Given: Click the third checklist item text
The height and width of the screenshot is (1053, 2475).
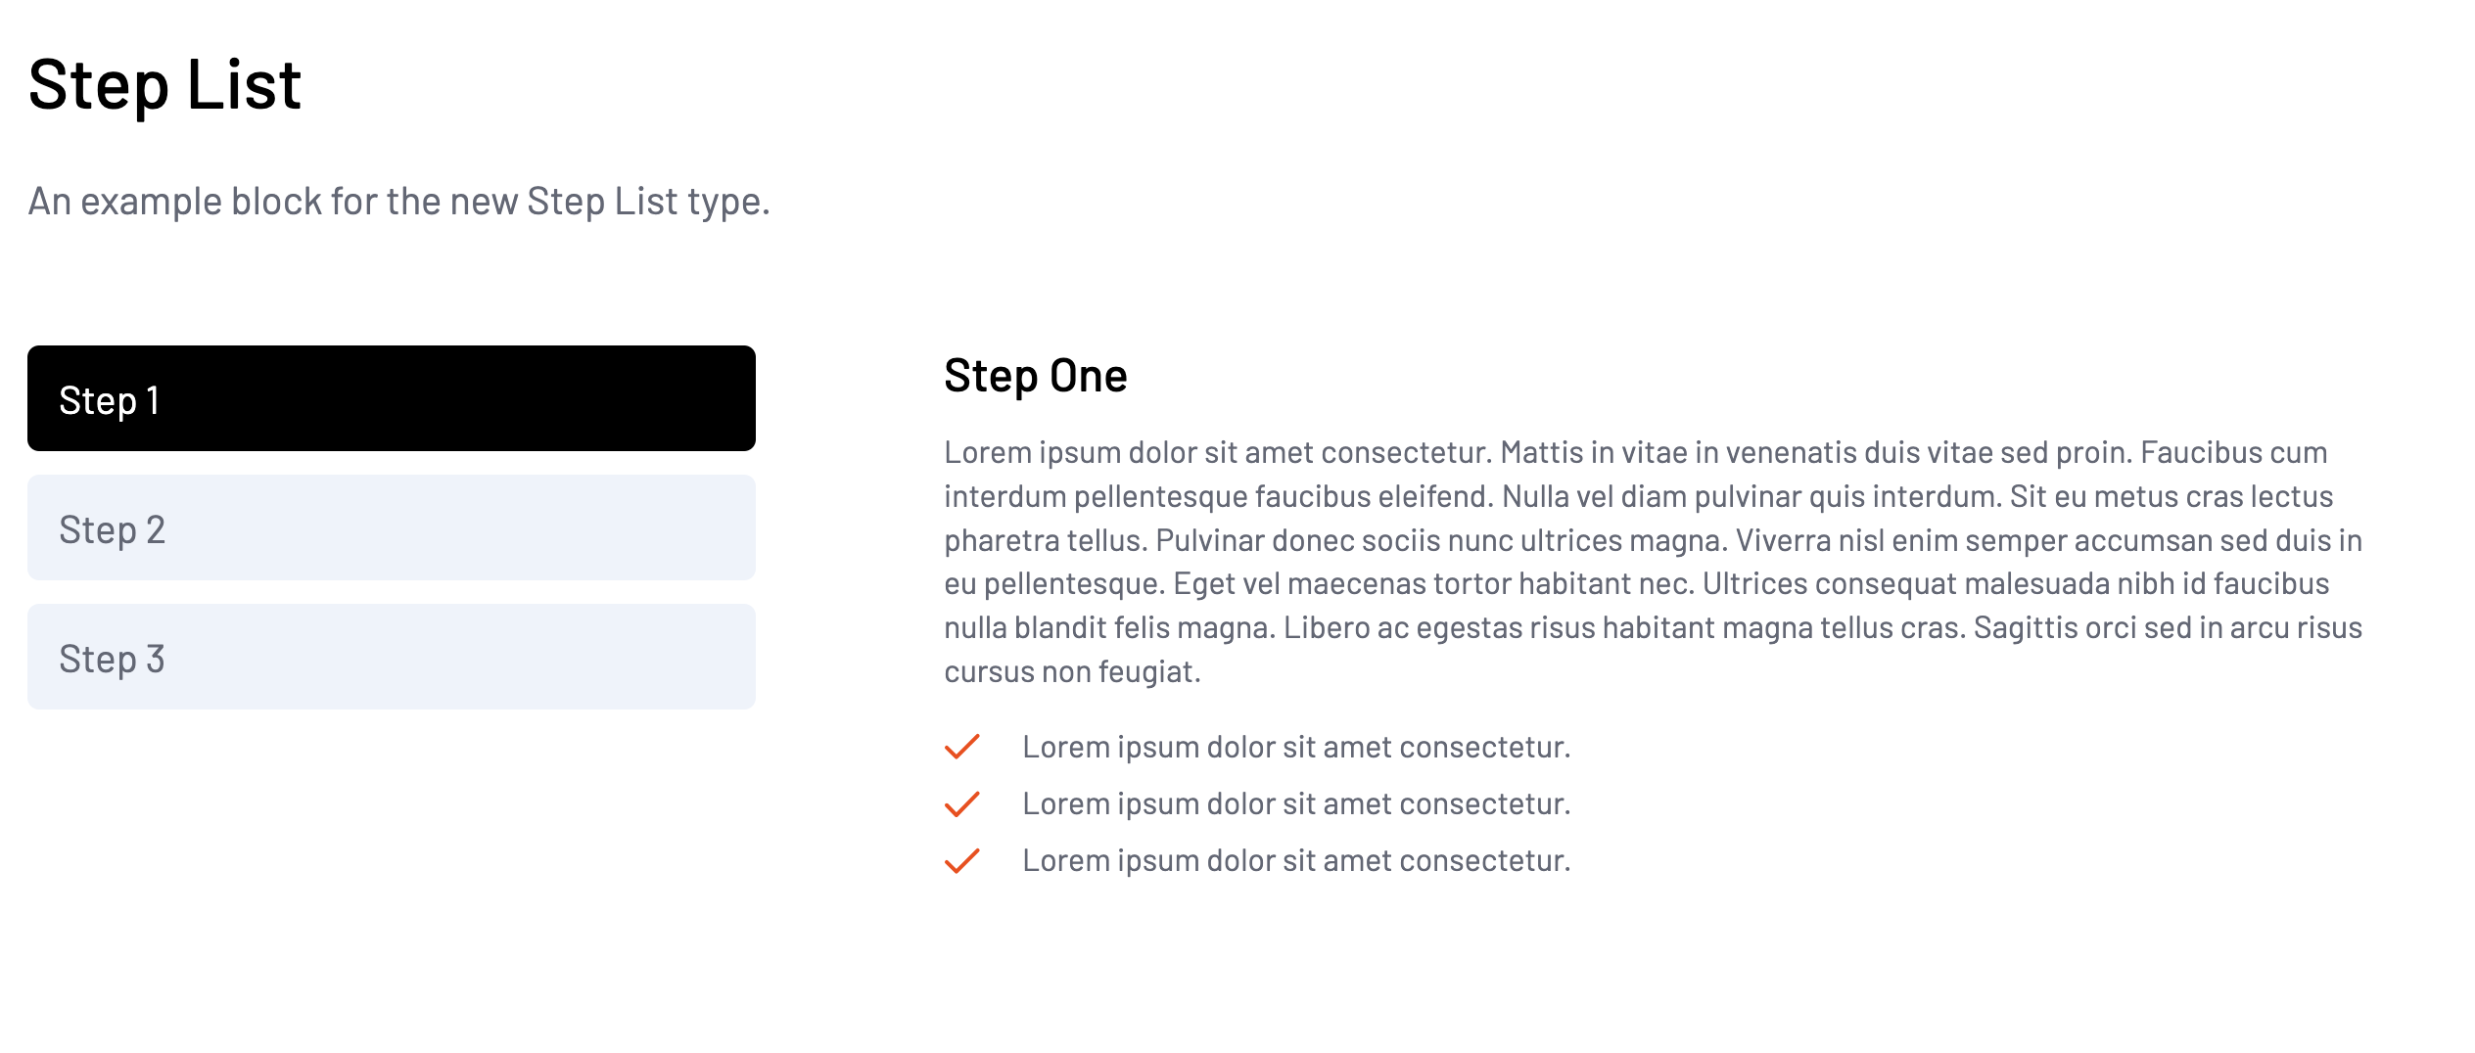Looking at the screenshot, I should pos(1295,860).
